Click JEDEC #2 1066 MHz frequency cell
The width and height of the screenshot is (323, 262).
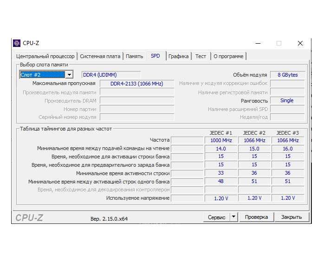pos(254,140)
